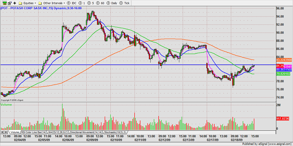Click the red 917.023K volume label

coord(283,119)
